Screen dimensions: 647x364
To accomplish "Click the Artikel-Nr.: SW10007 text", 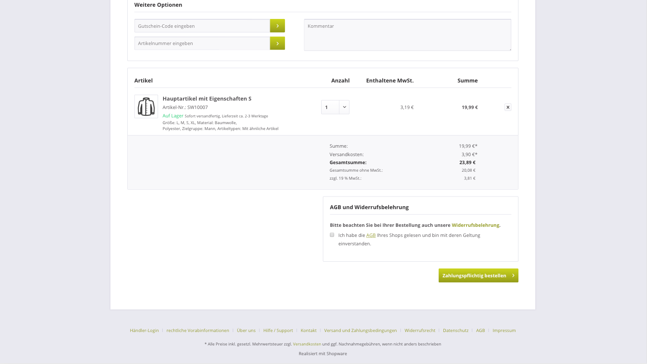I will (x=185, y=107).
